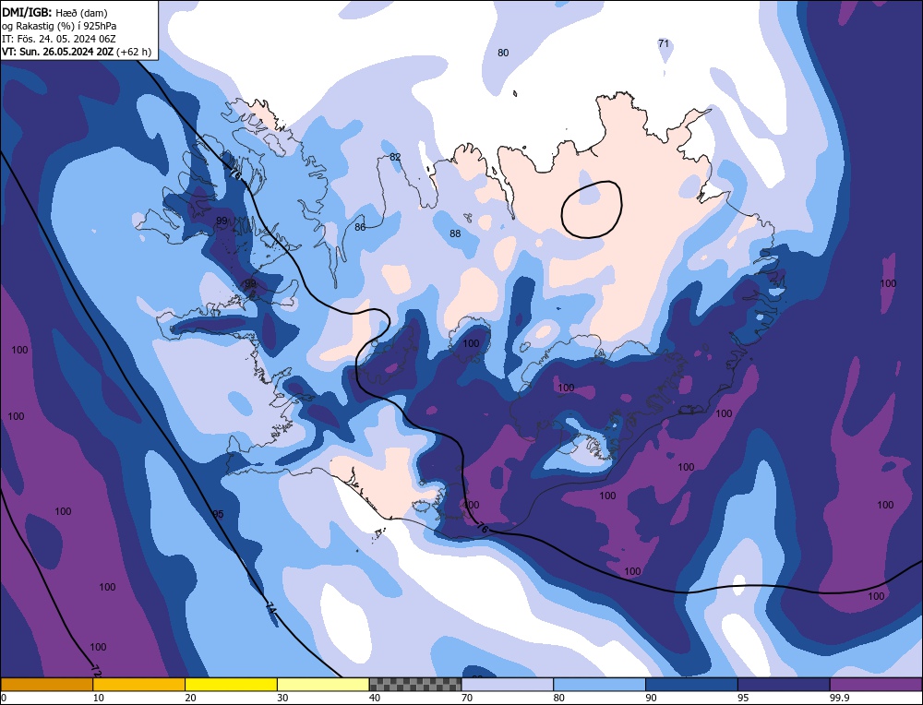Click the pale yellow 30–40 legend swatch
This screenshot has width=923, height=705.
click(323, 684)
